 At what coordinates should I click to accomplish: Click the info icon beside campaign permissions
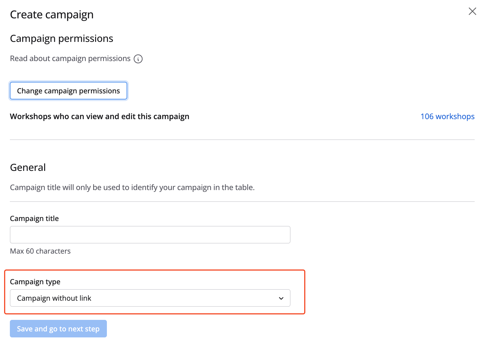coord(138,59)
